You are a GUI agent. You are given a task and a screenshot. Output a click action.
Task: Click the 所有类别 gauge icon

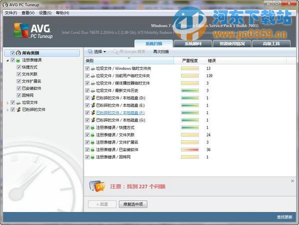tap(18, 53)
